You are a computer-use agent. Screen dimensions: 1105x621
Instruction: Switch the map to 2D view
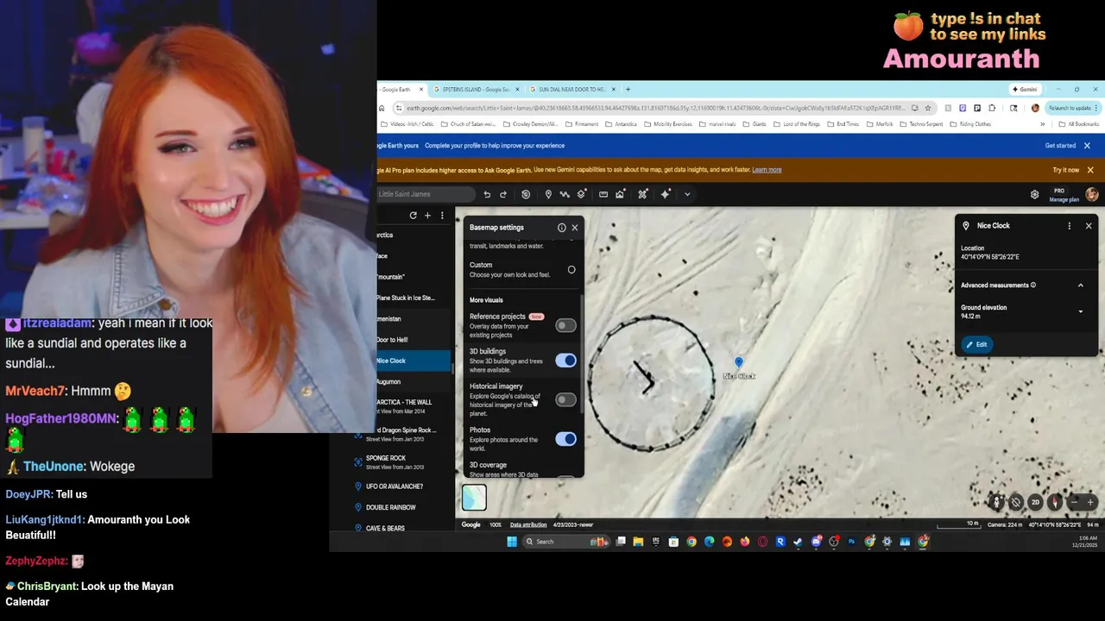point(1035,502)
